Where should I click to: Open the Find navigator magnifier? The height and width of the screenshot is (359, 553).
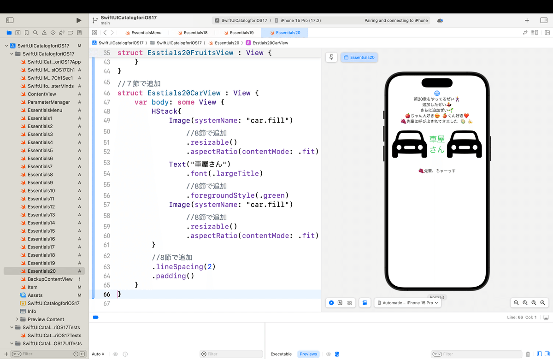(x=35, y=33)
